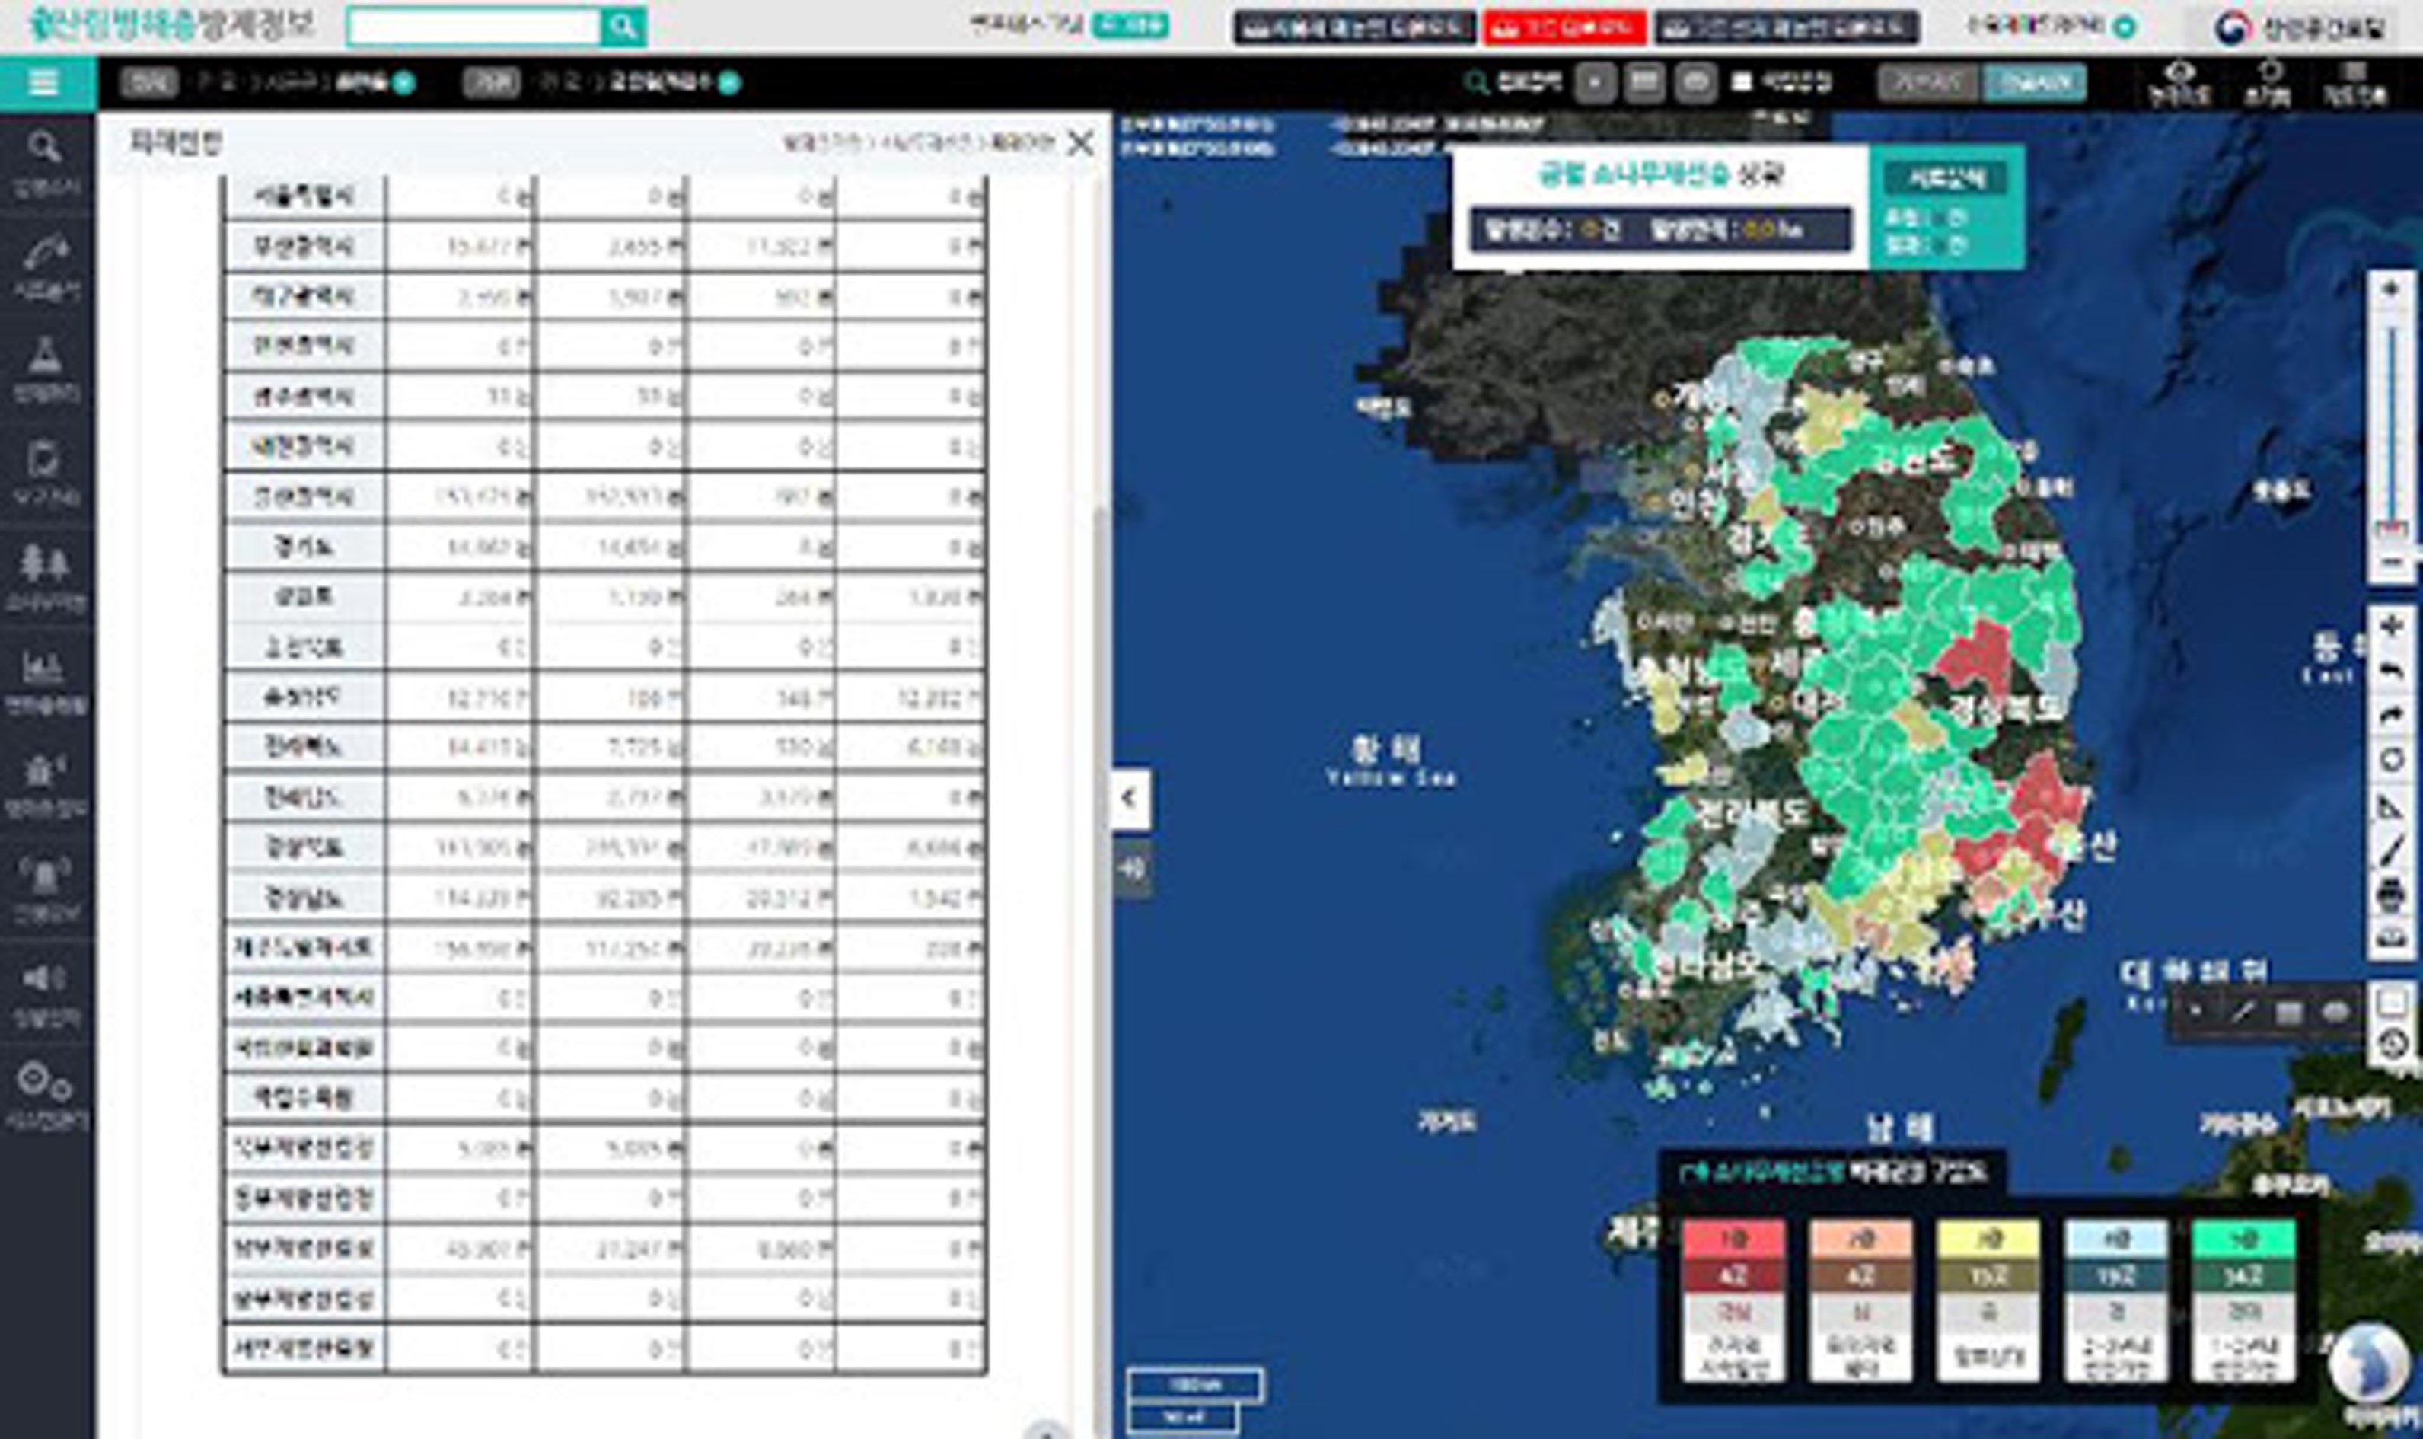Open the magnifier search item in left sidebar
Viewport: 2423px width, 1439px height.
[x=46, y=163]
